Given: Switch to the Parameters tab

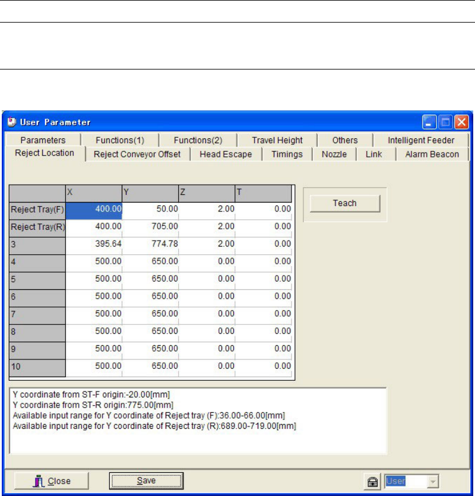Looking at the screenshot, I should 42,140.
